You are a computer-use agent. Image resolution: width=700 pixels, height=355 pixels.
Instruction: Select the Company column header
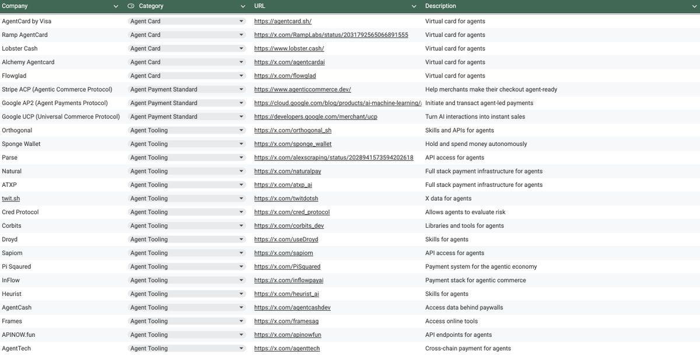[x=15, y=6]
